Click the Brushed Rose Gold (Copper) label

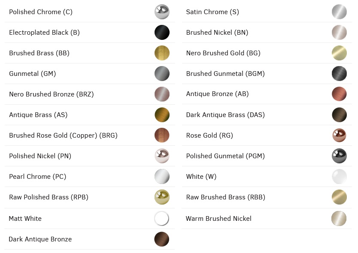click(x=63, y=136)
